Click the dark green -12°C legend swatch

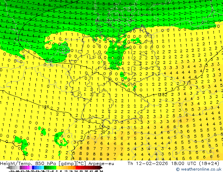tap(45, 167)
